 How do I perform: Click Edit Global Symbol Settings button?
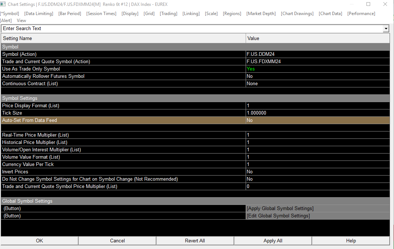coord(278,216)
